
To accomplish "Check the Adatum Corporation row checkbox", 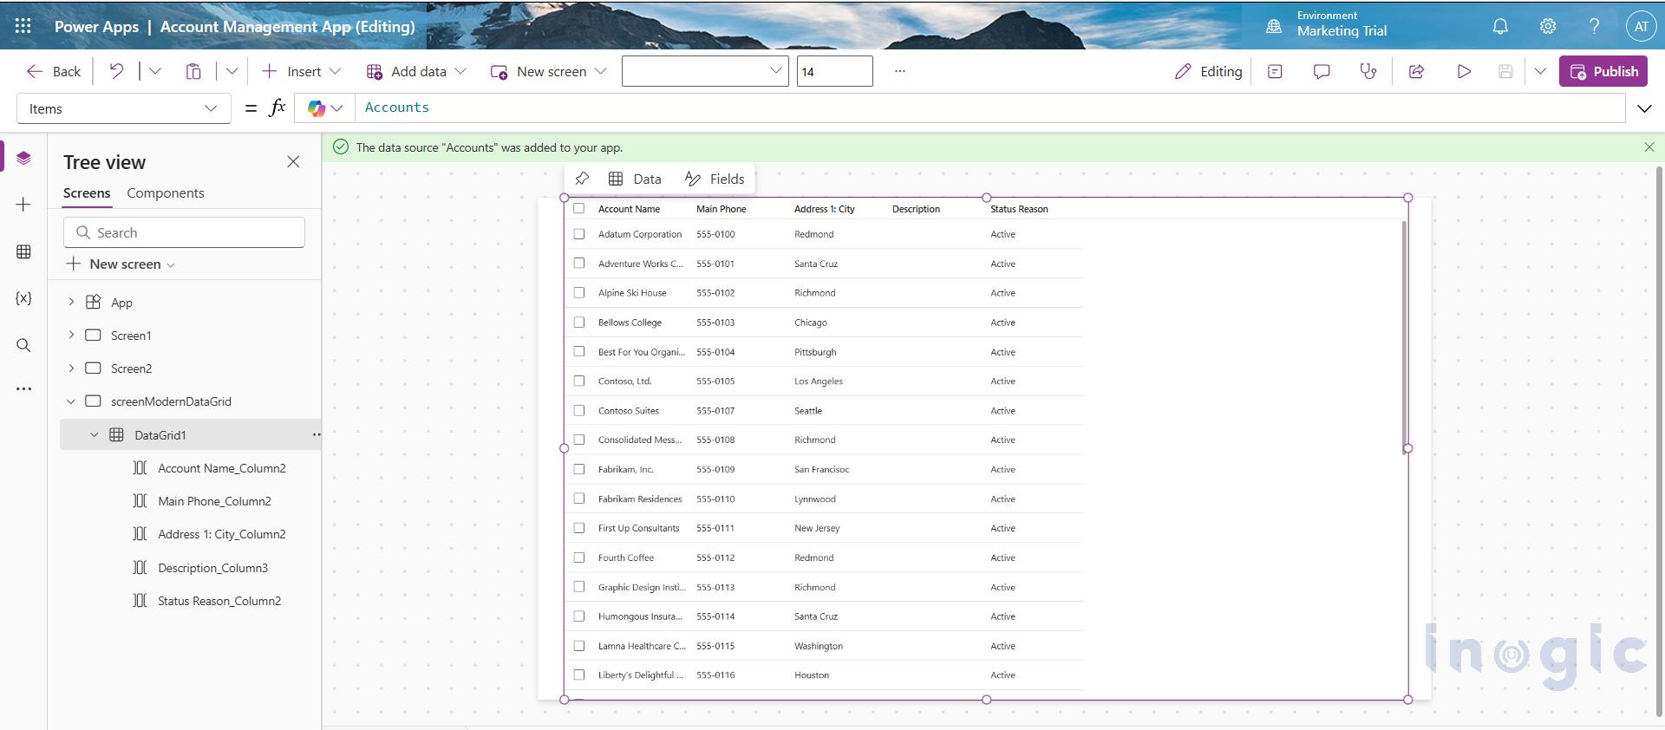I will coord(579,234).
